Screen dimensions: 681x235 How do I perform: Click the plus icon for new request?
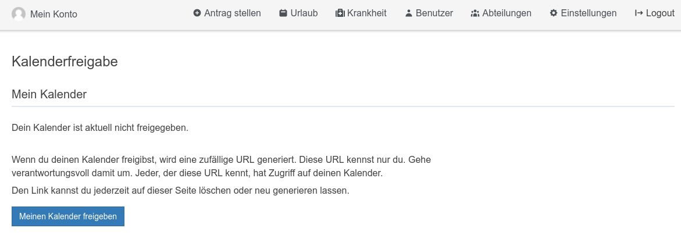[x=197, y=13]
